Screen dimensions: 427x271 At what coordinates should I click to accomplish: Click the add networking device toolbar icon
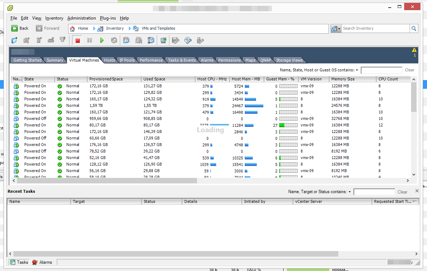point(51,40)
